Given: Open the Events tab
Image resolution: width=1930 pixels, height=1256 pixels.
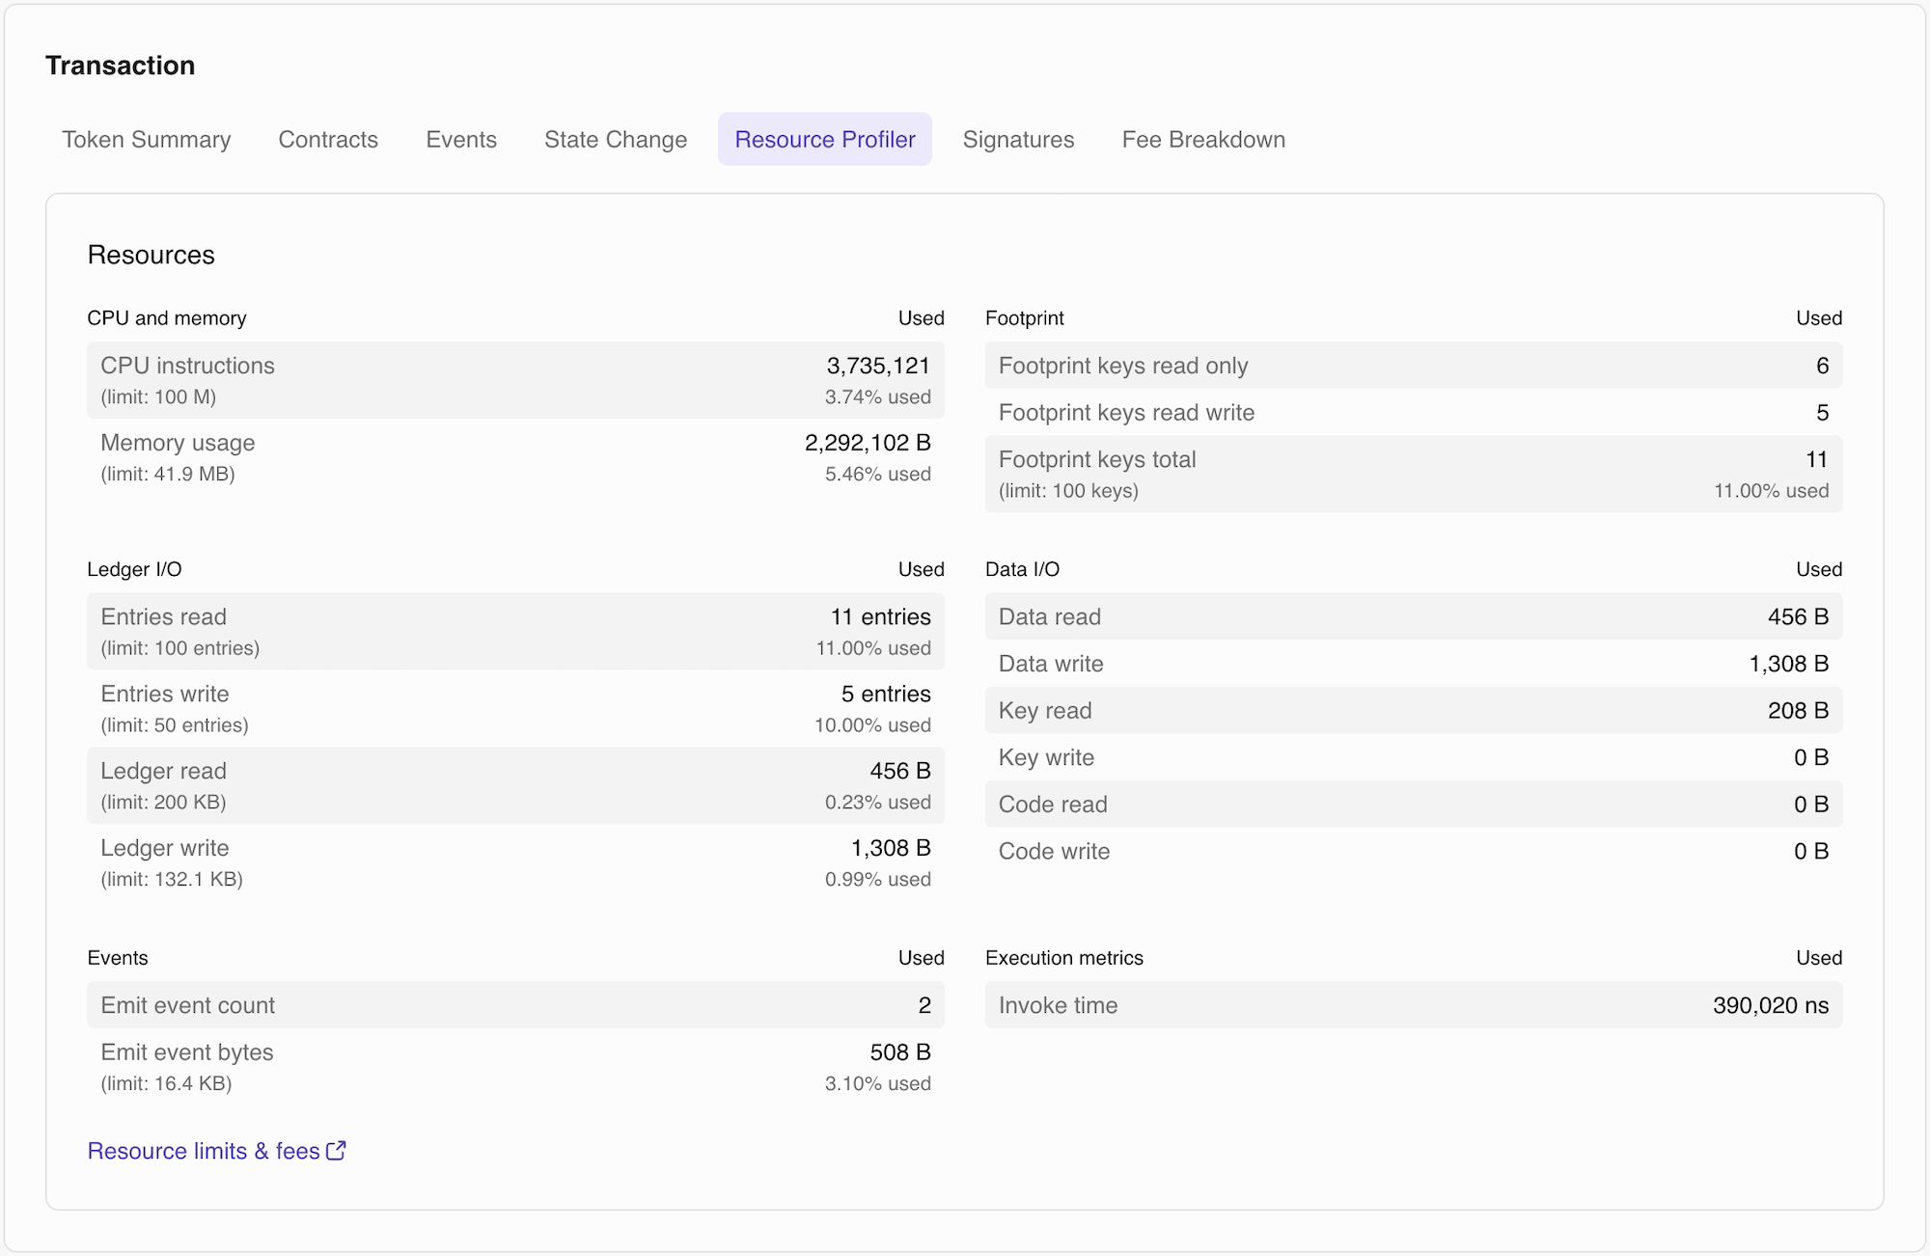Looking at the screenshot, I should (x=461, y=139).
